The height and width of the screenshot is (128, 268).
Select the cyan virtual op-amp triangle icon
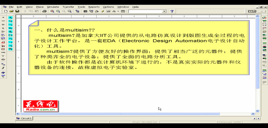[11, 35]
